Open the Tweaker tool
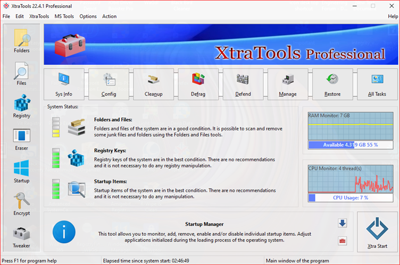 point(22,237)
